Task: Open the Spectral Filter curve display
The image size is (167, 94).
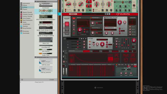Action: [110, 23]
